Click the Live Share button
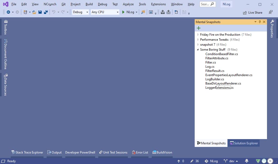The height and width of the screenshot is (164, 278). click(253, 12)
